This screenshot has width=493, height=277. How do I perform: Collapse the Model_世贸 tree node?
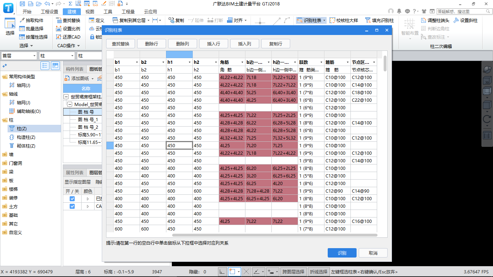[70, 105]
